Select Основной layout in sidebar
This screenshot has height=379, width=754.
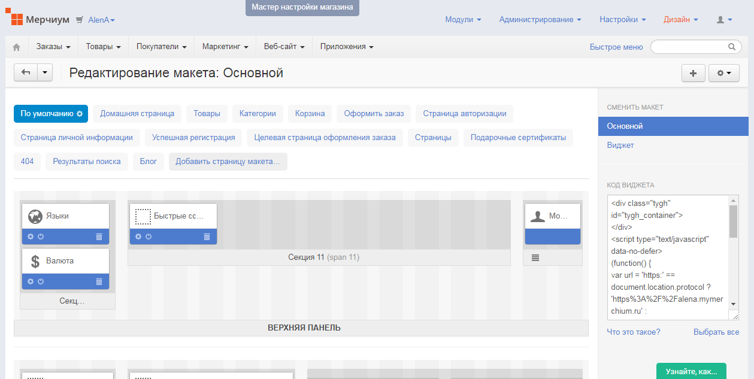click(673, 126)
